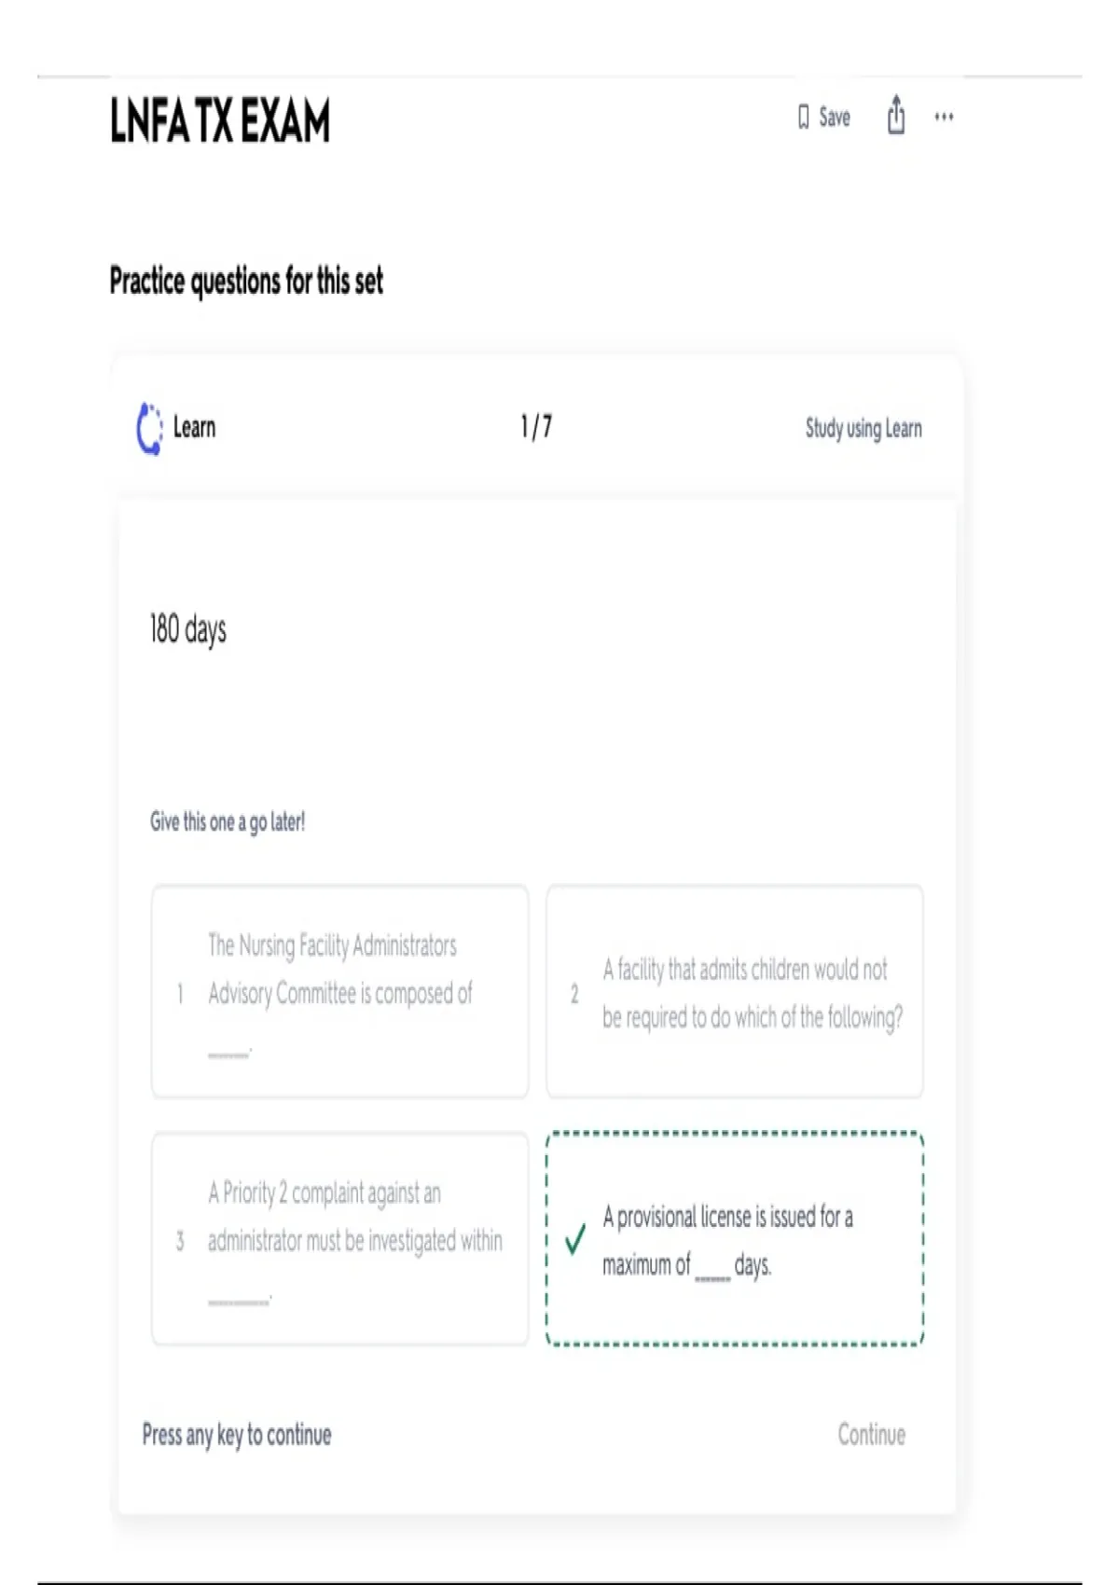Image resolution: width=1119 pixels, height=1585 pixels.
Task: Click the number 3 badge on third answer
Action: tap(180, 1241)
